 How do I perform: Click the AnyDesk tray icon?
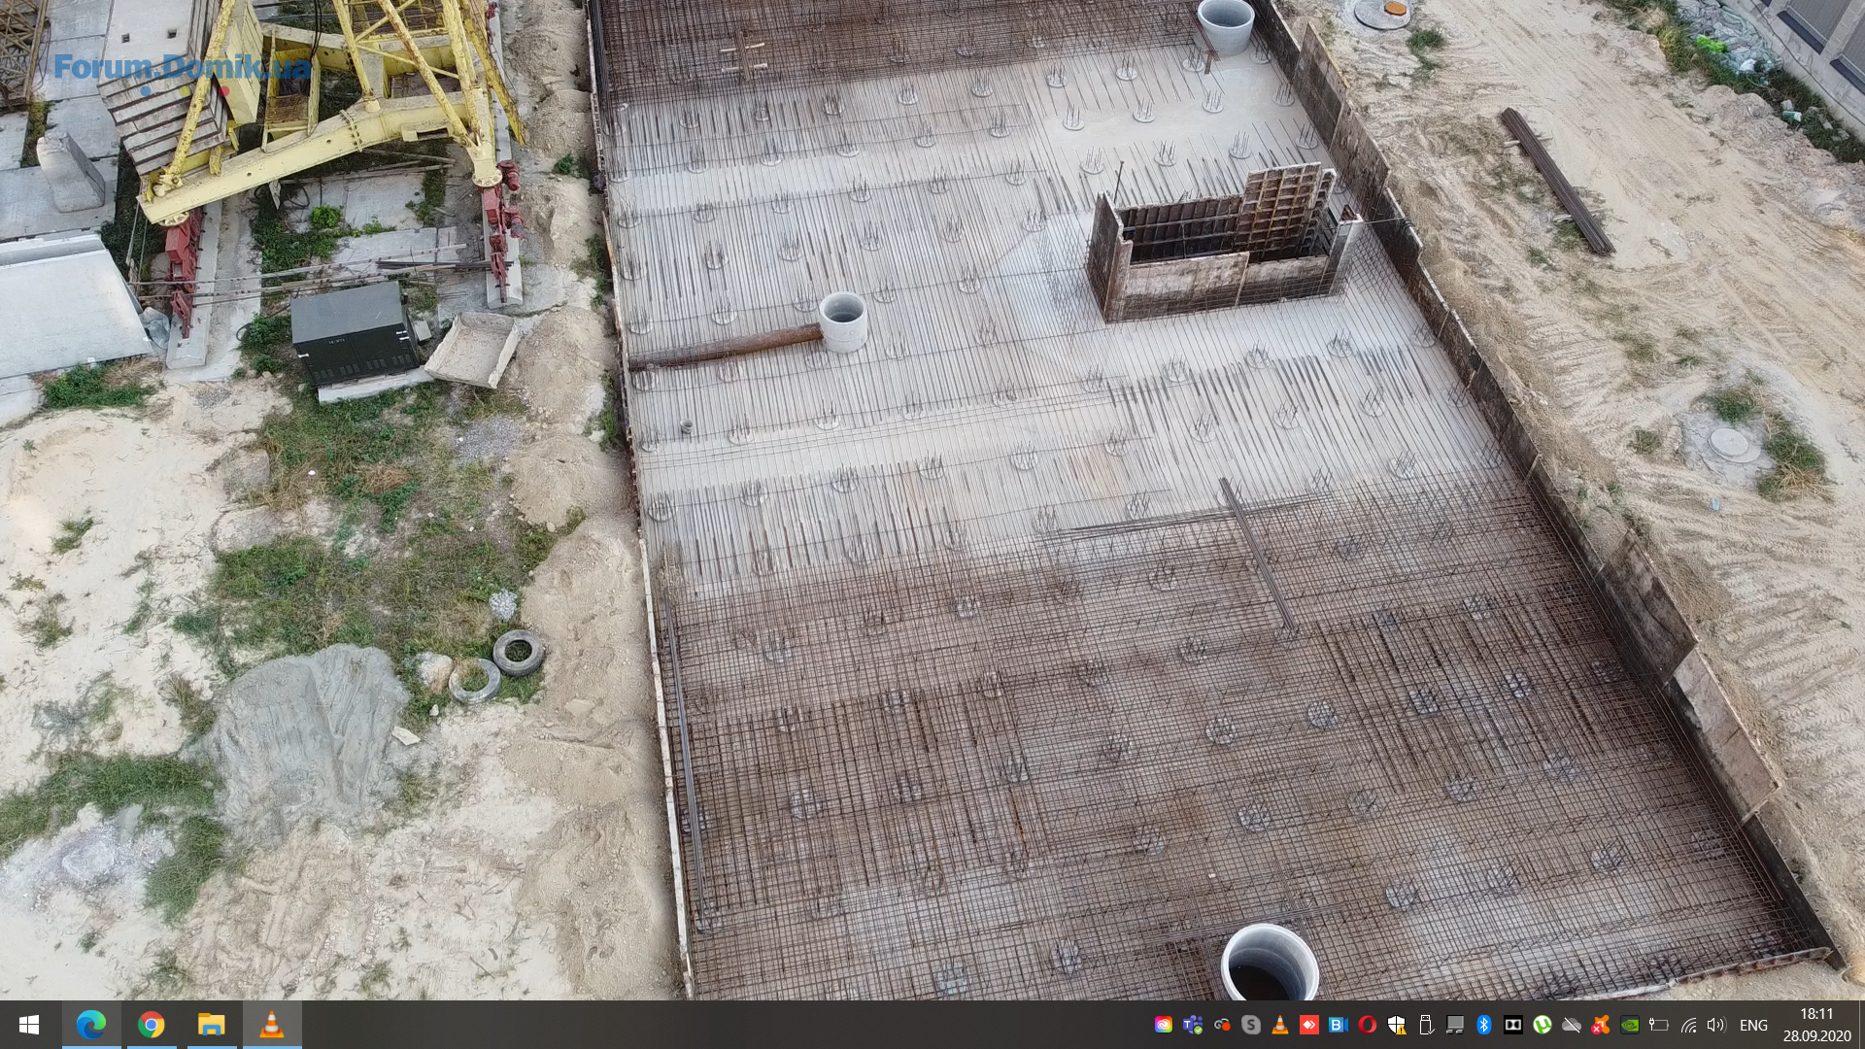coord(1309,1025)
